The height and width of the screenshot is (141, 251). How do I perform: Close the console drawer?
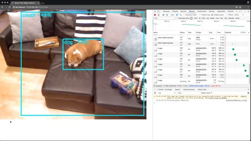tap(248, 90)
